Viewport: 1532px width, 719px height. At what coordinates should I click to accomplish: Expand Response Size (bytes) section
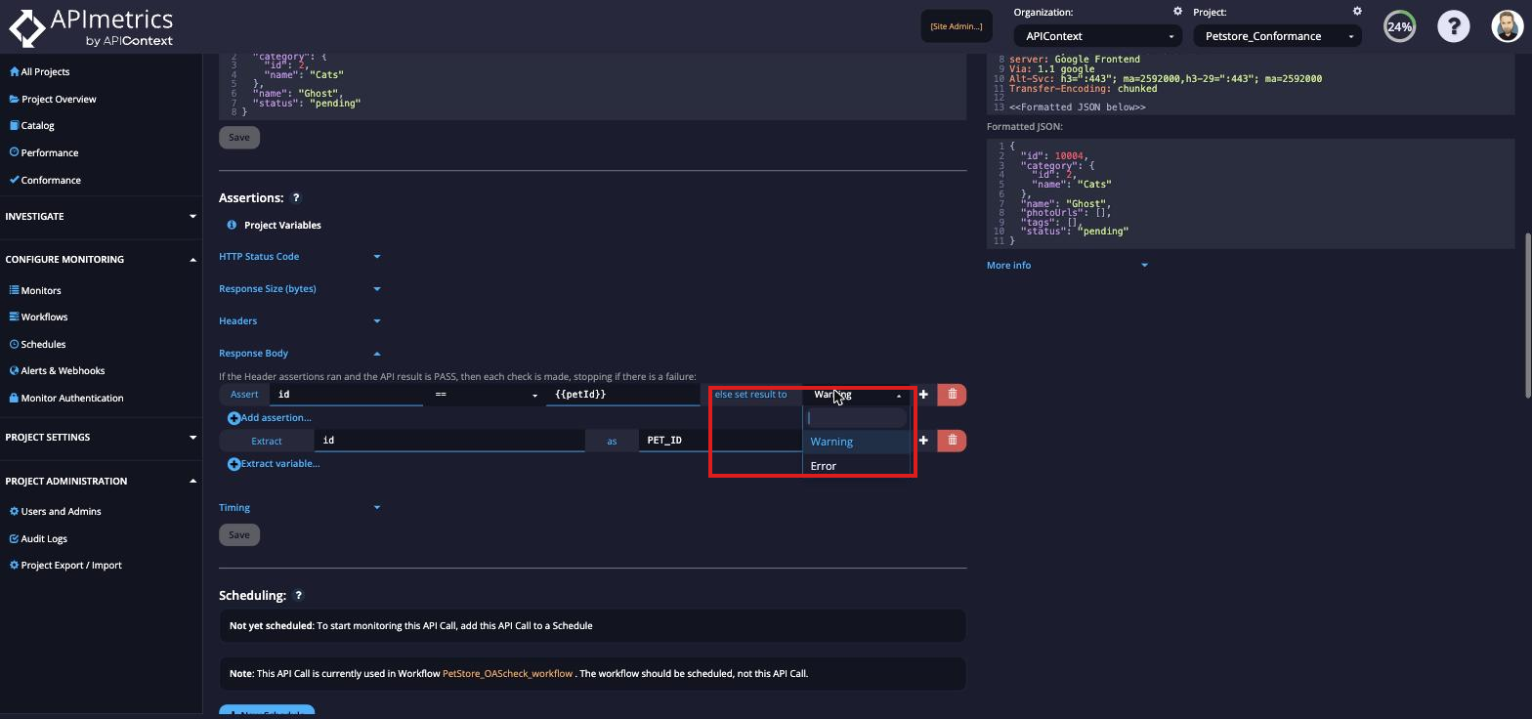(300, 288)
